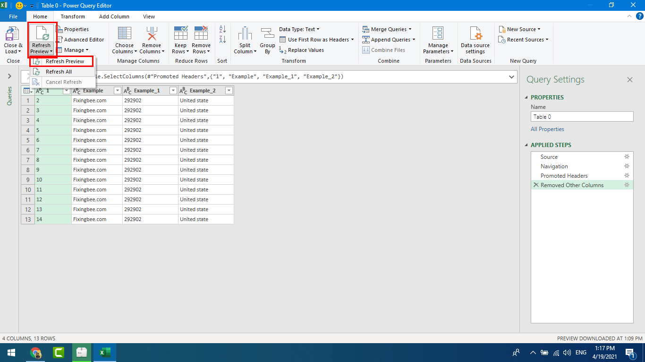The height and width of the screenshot is (362, 645).
Task: Open the Example_2 column filter dropdown
Action: pyautogui.click(x=229, y=90)
